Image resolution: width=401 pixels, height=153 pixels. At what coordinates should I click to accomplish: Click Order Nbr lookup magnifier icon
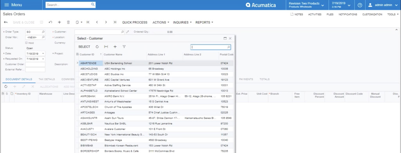click(x=43, y=37)
